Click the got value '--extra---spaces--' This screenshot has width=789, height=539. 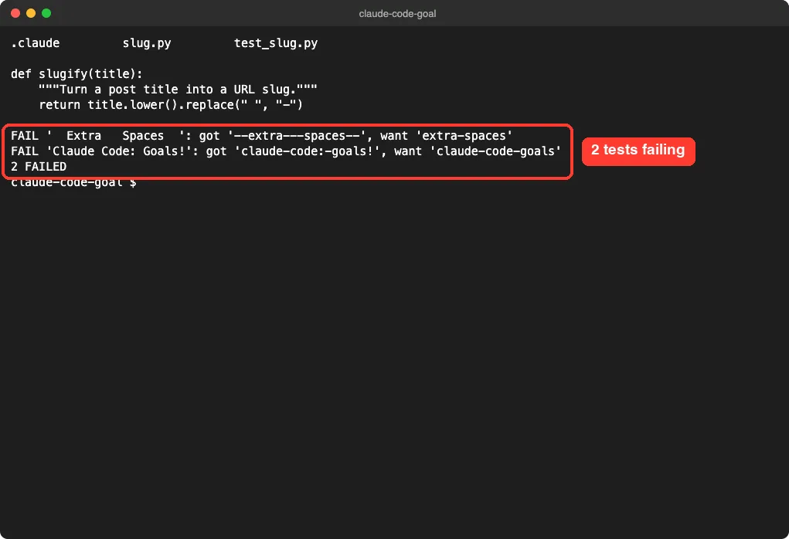[x=297, y=136]
